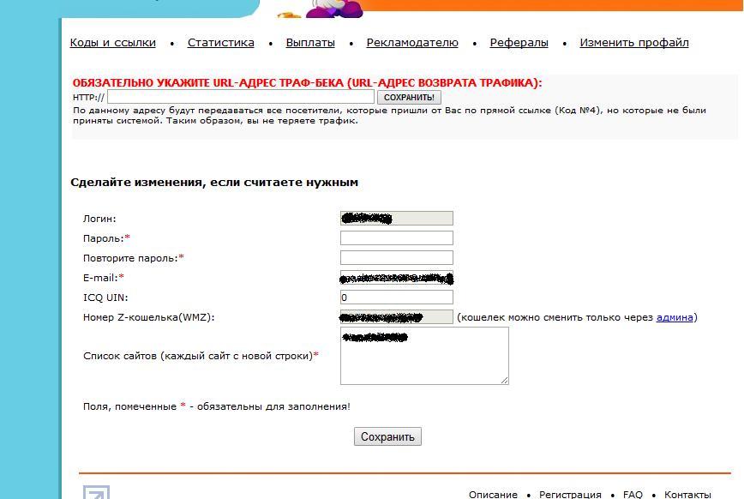Click into the ICQ UIN field

(x=397, y=298)
